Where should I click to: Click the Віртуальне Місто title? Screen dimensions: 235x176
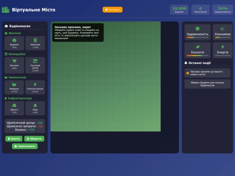pyautogui.click(x=34, y=10)
